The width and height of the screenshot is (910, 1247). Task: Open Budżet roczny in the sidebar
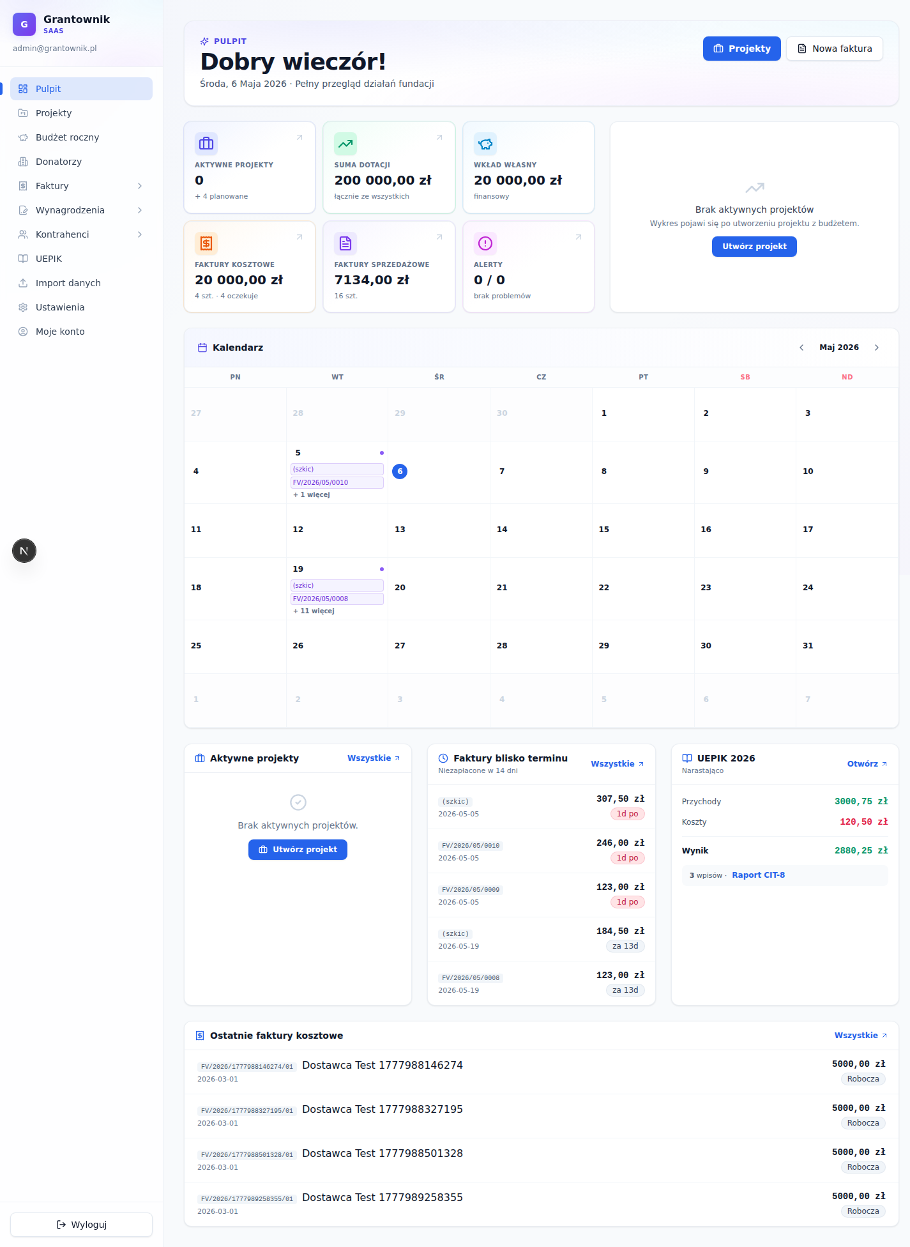[x=81, y=137]
